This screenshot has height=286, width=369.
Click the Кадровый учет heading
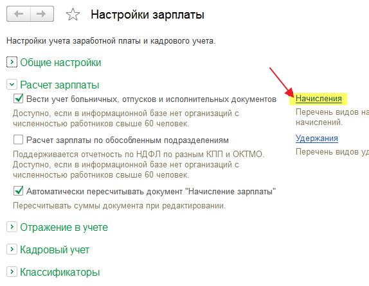click(55, 250)
